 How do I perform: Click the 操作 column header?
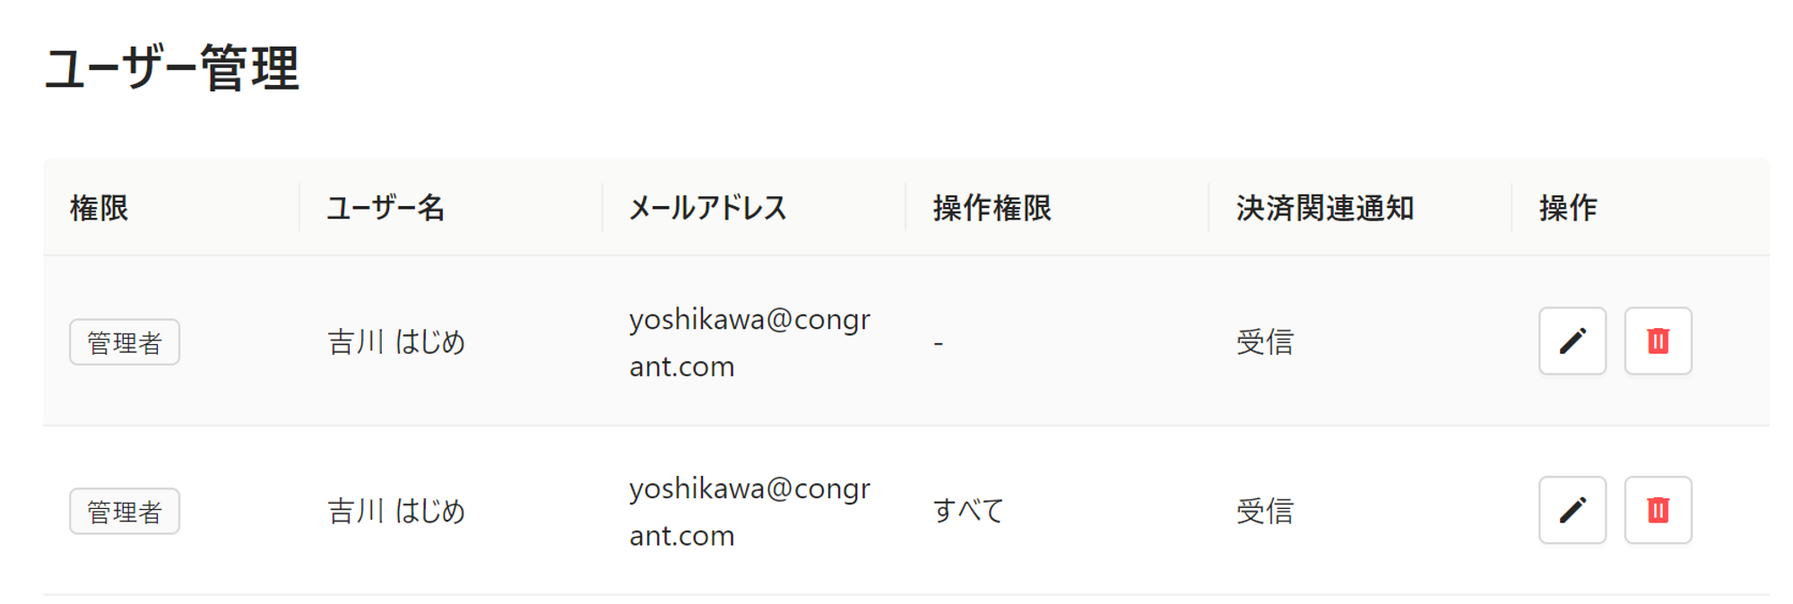click(1568, 208)
